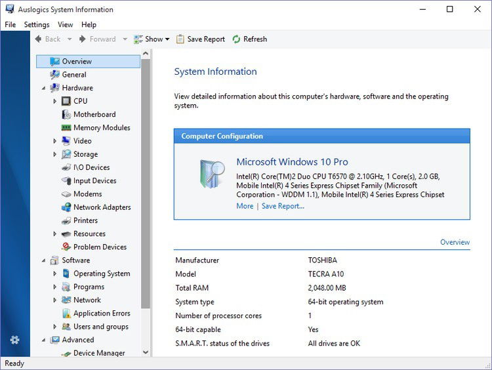The height and width of the screenshot is (370, 492).
Task: Collapse the Hardware tree section
Action: [43, 88]
